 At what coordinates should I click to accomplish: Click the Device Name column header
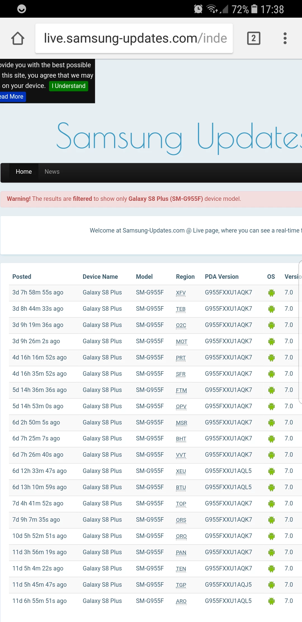click(x=100, y=277)
